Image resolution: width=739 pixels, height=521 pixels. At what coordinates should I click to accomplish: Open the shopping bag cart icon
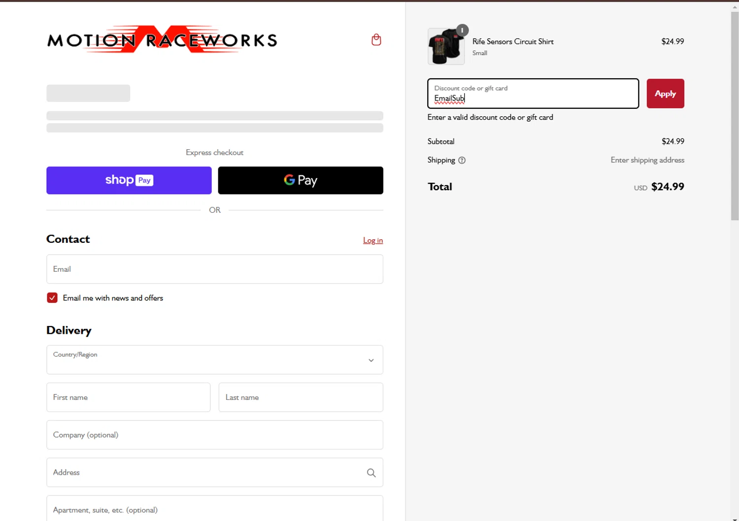[x=376, y=40]
